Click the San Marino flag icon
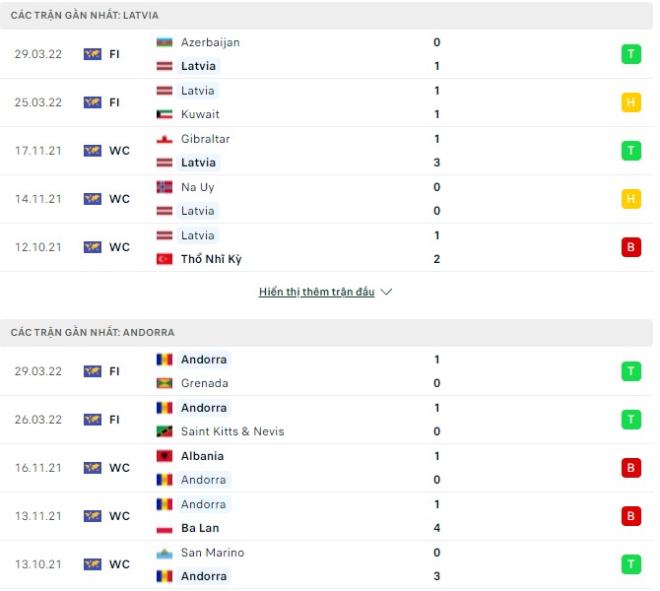The width and height of the screenshot is (660, 591). pos(165,553)
